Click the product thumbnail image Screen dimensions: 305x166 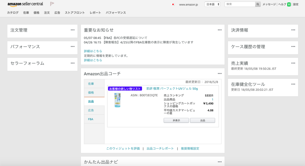tap(117, 100)
